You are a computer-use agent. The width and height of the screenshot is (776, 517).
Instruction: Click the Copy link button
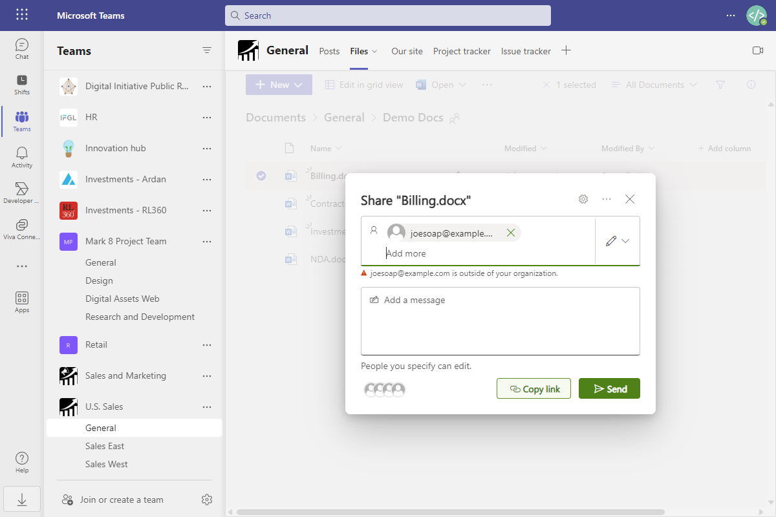coord(533,388)
